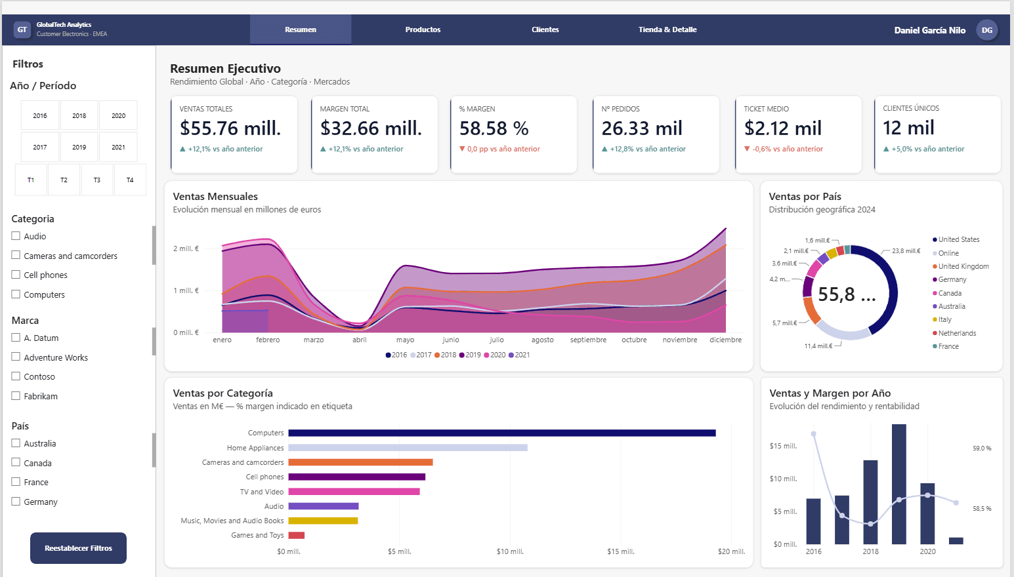Select the United States legend color dot

pos(935,240)
